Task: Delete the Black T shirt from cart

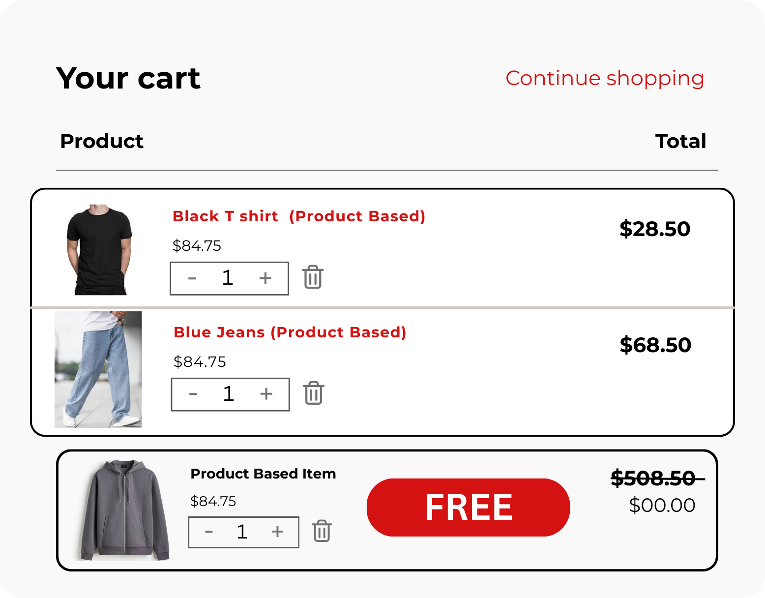Action: coord(313,277)
